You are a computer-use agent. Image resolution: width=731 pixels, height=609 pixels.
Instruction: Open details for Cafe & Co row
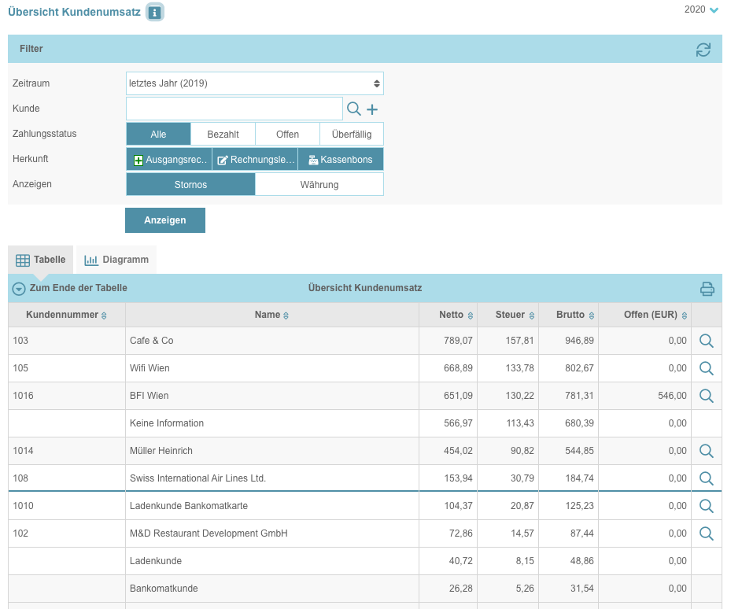coord(706,341)
